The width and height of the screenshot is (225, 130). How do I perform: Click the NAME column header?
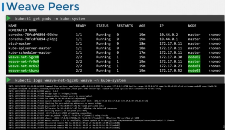(x=13, y=26)
